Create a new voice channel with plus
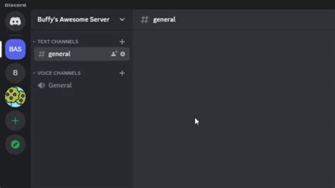 122,73
